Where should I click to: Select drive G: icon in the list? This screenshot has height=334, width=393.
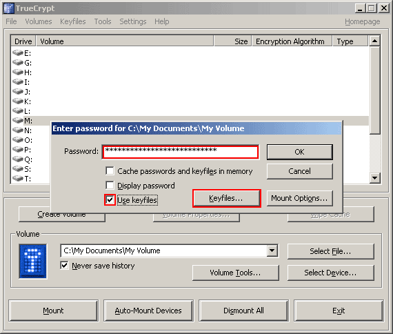tap(18, 63)
